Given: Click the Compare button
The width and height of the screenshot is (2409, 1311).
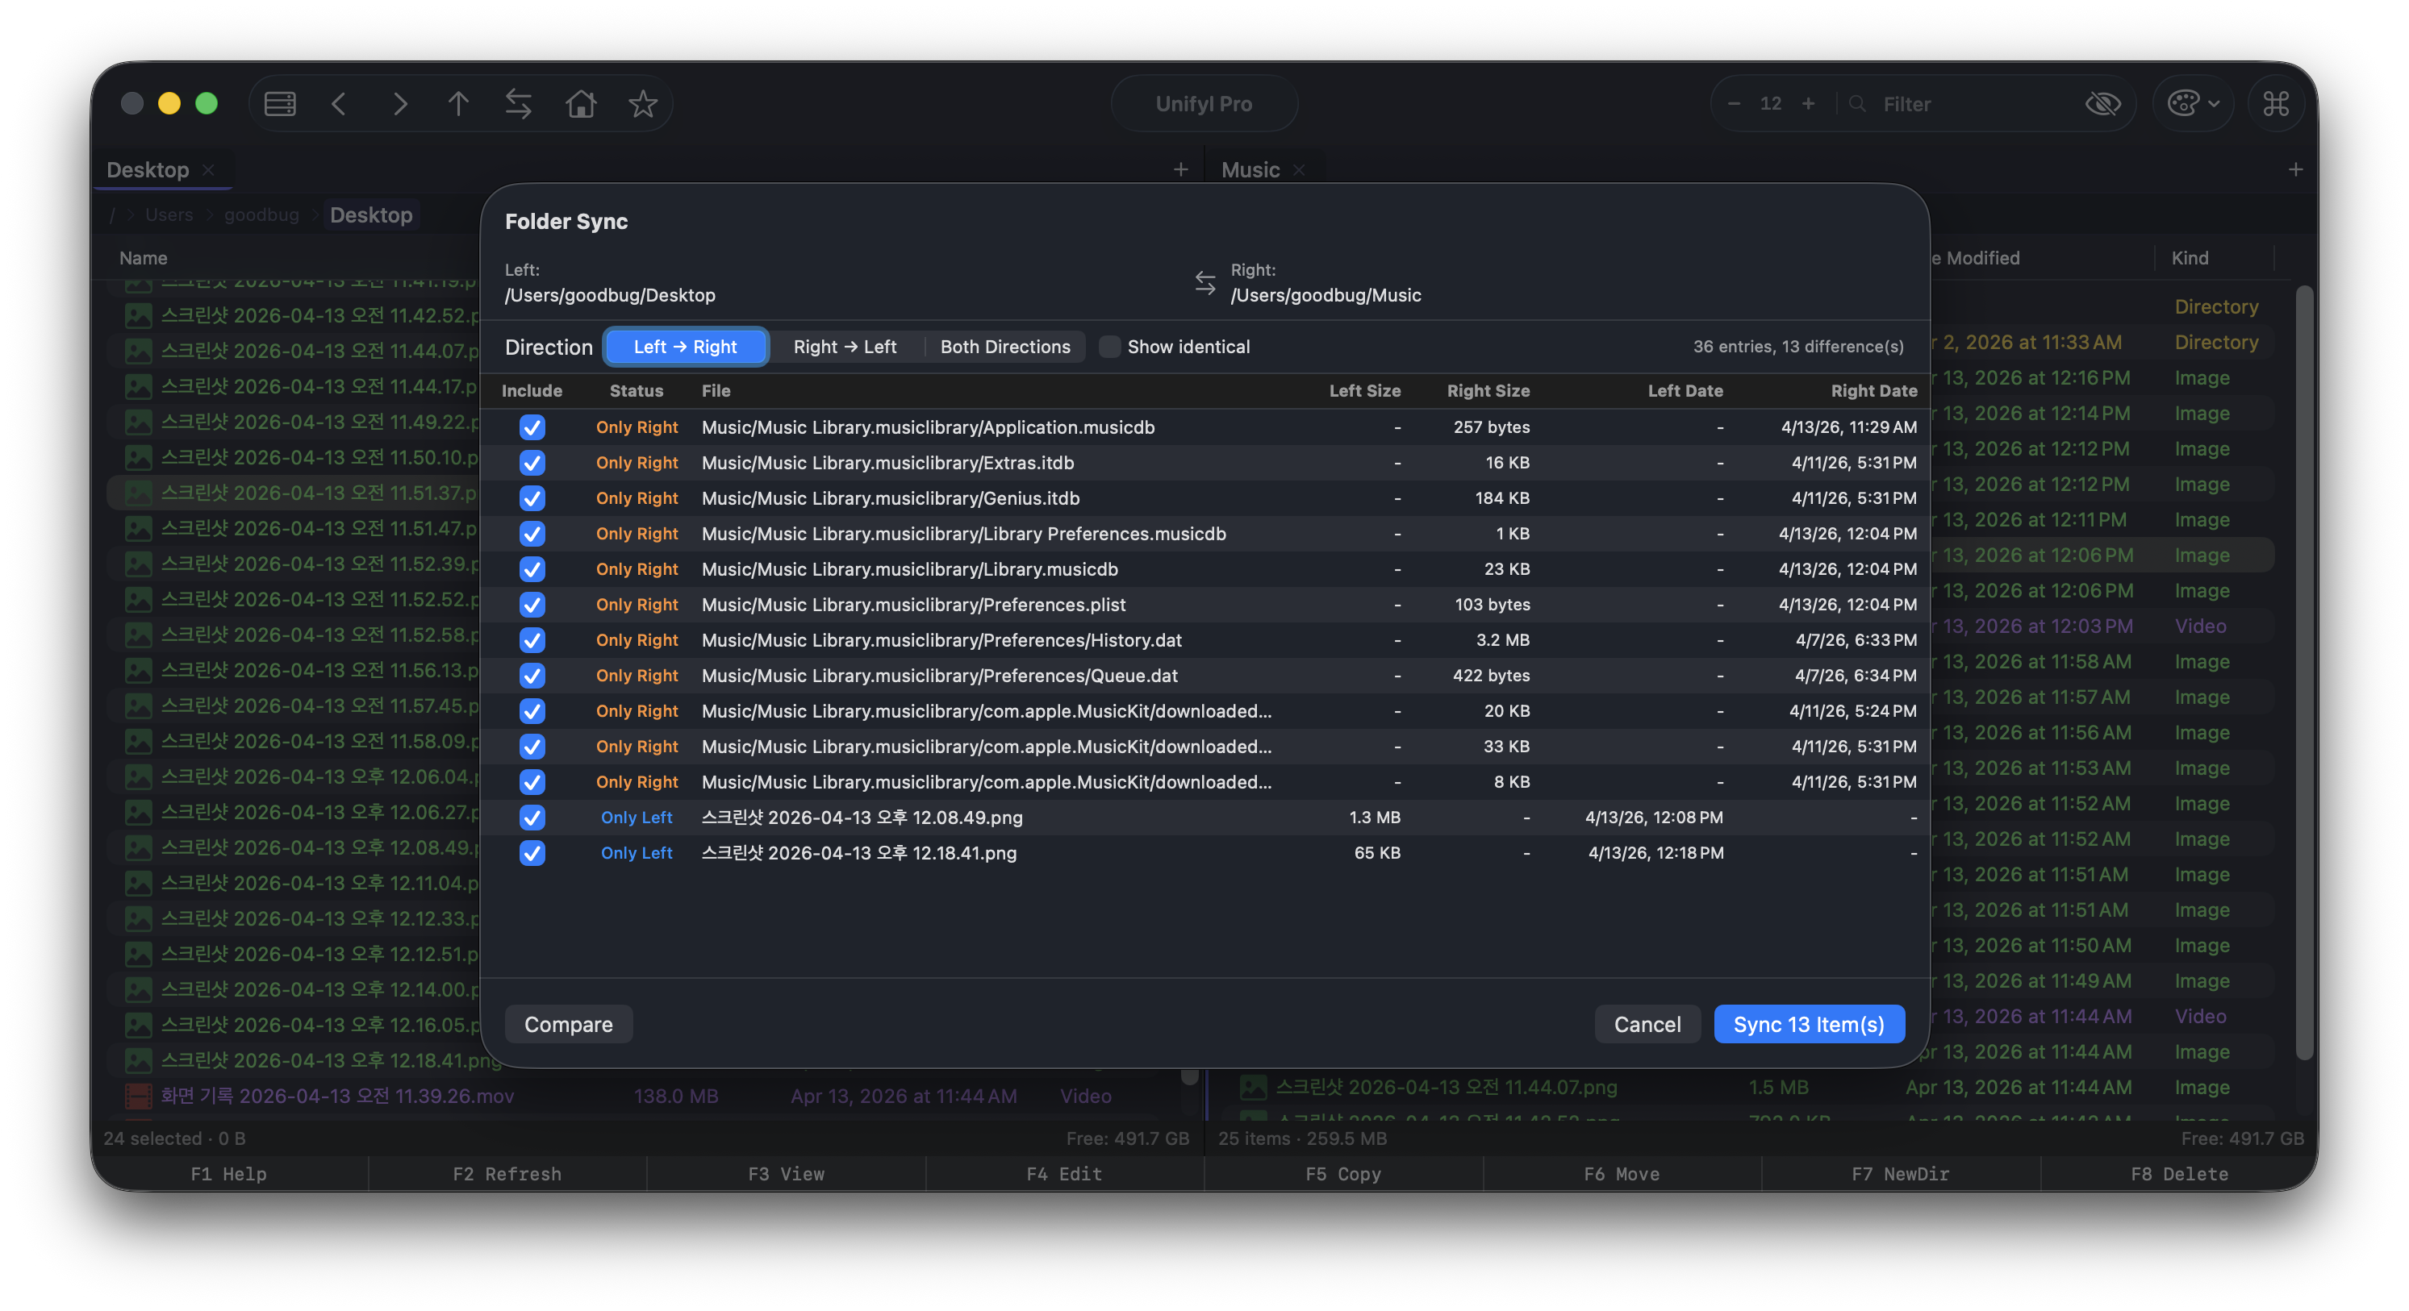Looking at the screenshot, I should click(568, 1024).
